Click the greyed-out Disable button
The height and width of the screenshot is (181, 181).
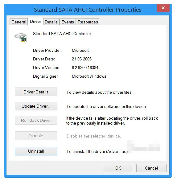36,136
